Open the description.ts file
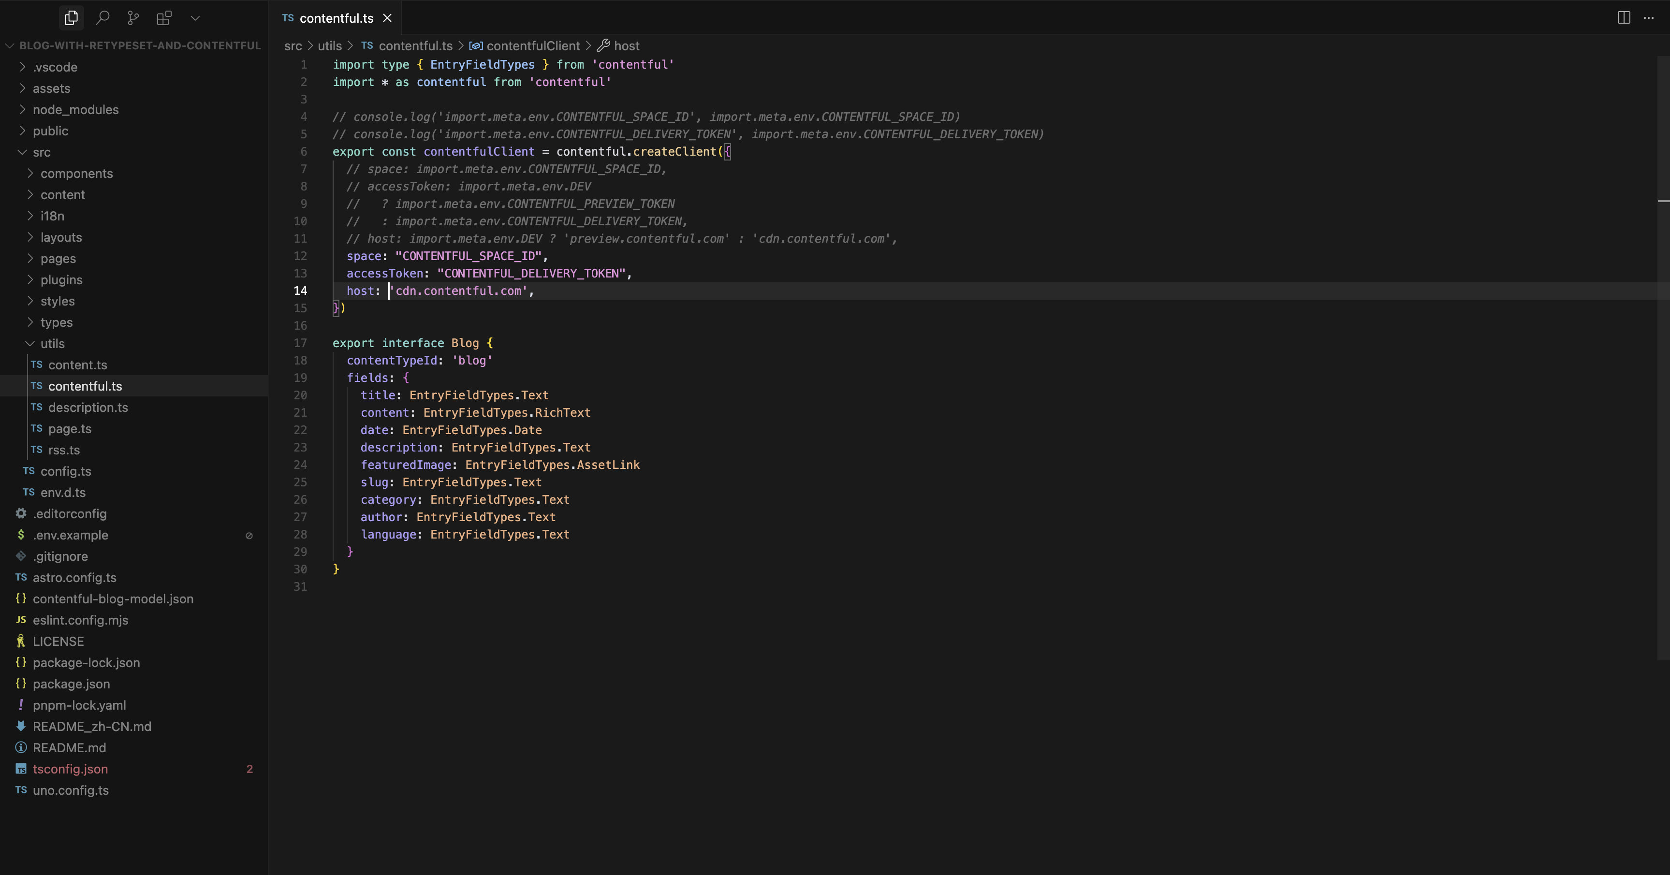Screen dimensions: 1670x875 (88, 407)
